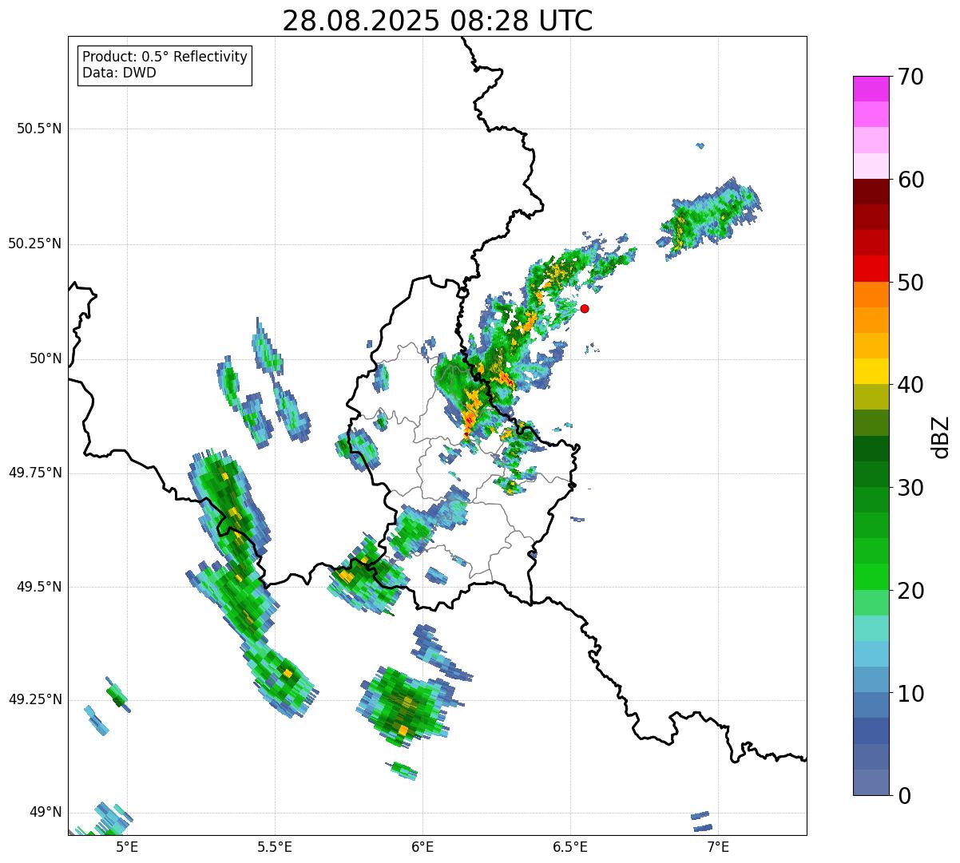960x863 pixels.
Task: Click the title 28.08.2025 08:28 UTC
Action: coord(438,20)
